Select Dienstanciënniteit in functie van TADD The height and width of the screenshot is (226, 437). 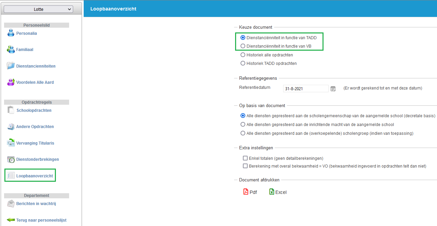click(243, 38)
